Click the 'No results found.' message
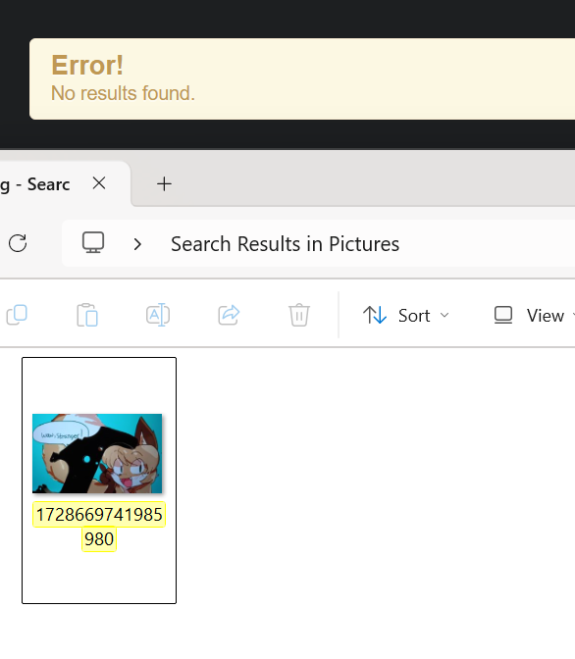 [x=123, y=93]
